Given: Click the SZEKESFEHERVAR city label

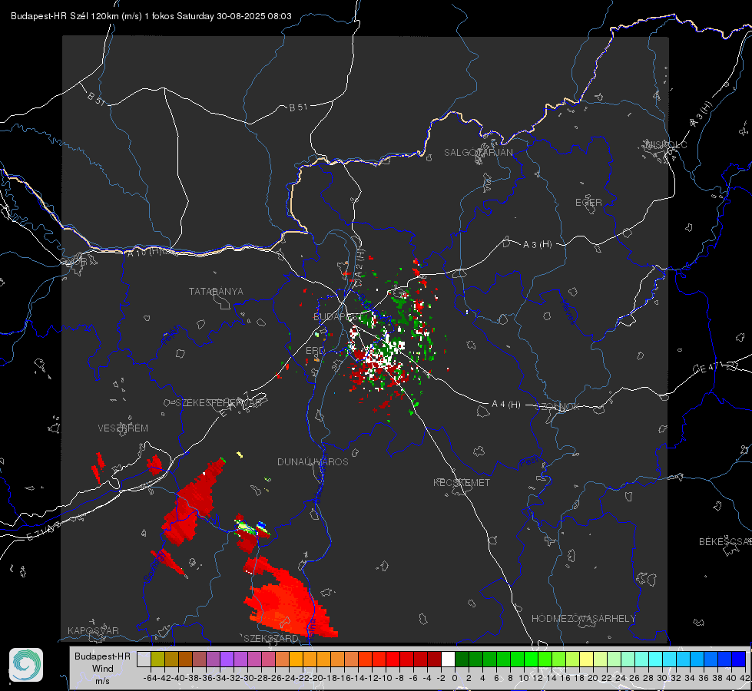Looking at the screenshot, I should (x=219, y=403).
